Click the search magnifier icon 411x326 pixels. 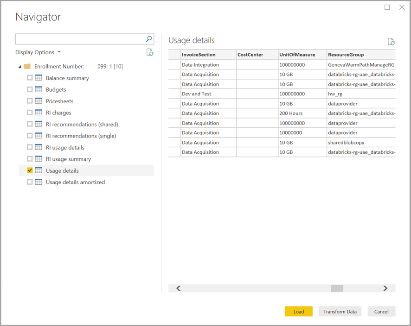pos(148,38)
